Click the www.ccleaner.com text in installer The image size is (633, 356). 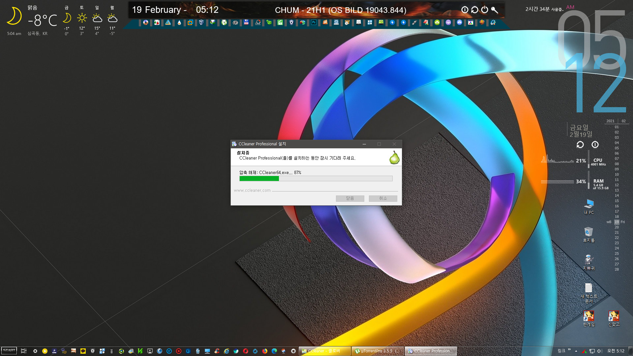coord(252,191)
